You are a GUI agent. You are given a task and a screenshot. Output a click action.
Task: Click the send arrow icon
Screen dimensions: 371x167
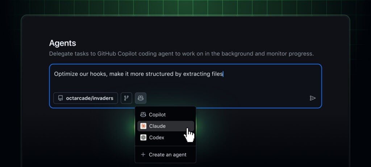313,98
